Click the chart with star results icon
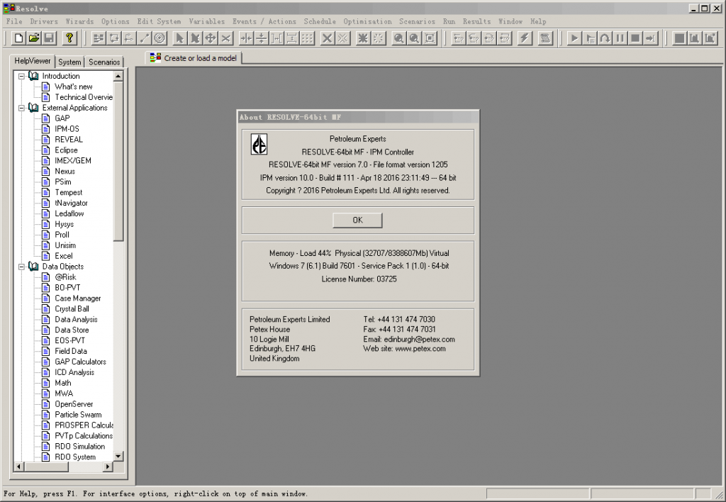This screenshot has width=726, height=502. tap(710, 38)
